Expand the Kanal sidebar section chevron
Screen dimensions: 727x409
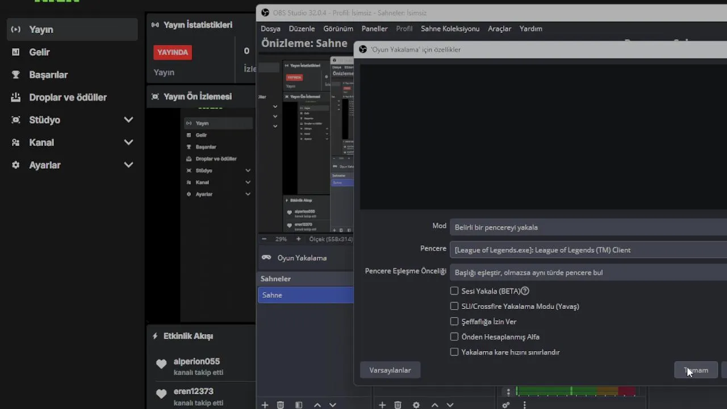[x=128, y=143]
